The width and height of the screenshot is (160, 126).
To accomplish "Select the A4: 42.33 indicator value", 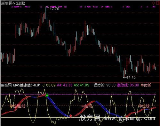I will click(65, 85).
